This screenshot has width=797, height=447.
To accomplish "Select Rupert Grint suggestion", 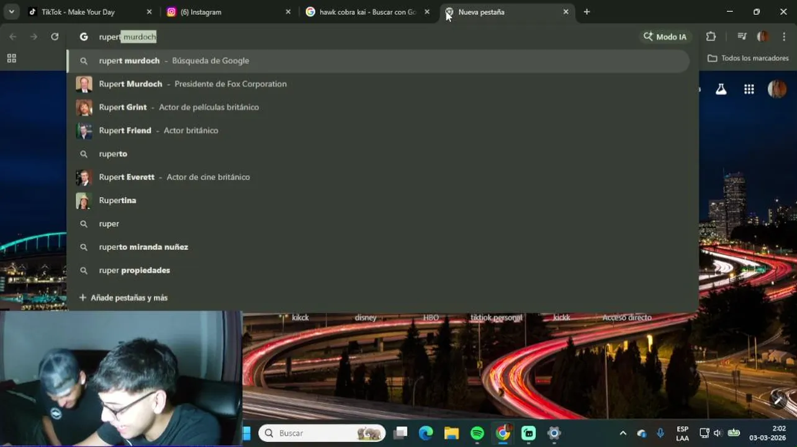I will (379, 107).
